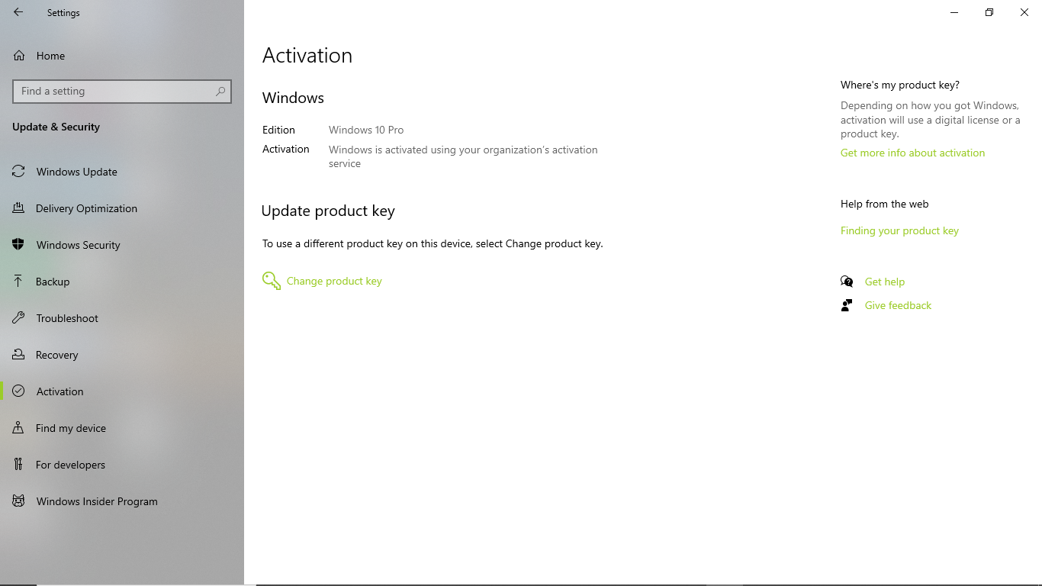Click the Get help link
This screenshot has height=586, width=1042.
[884, 282]
